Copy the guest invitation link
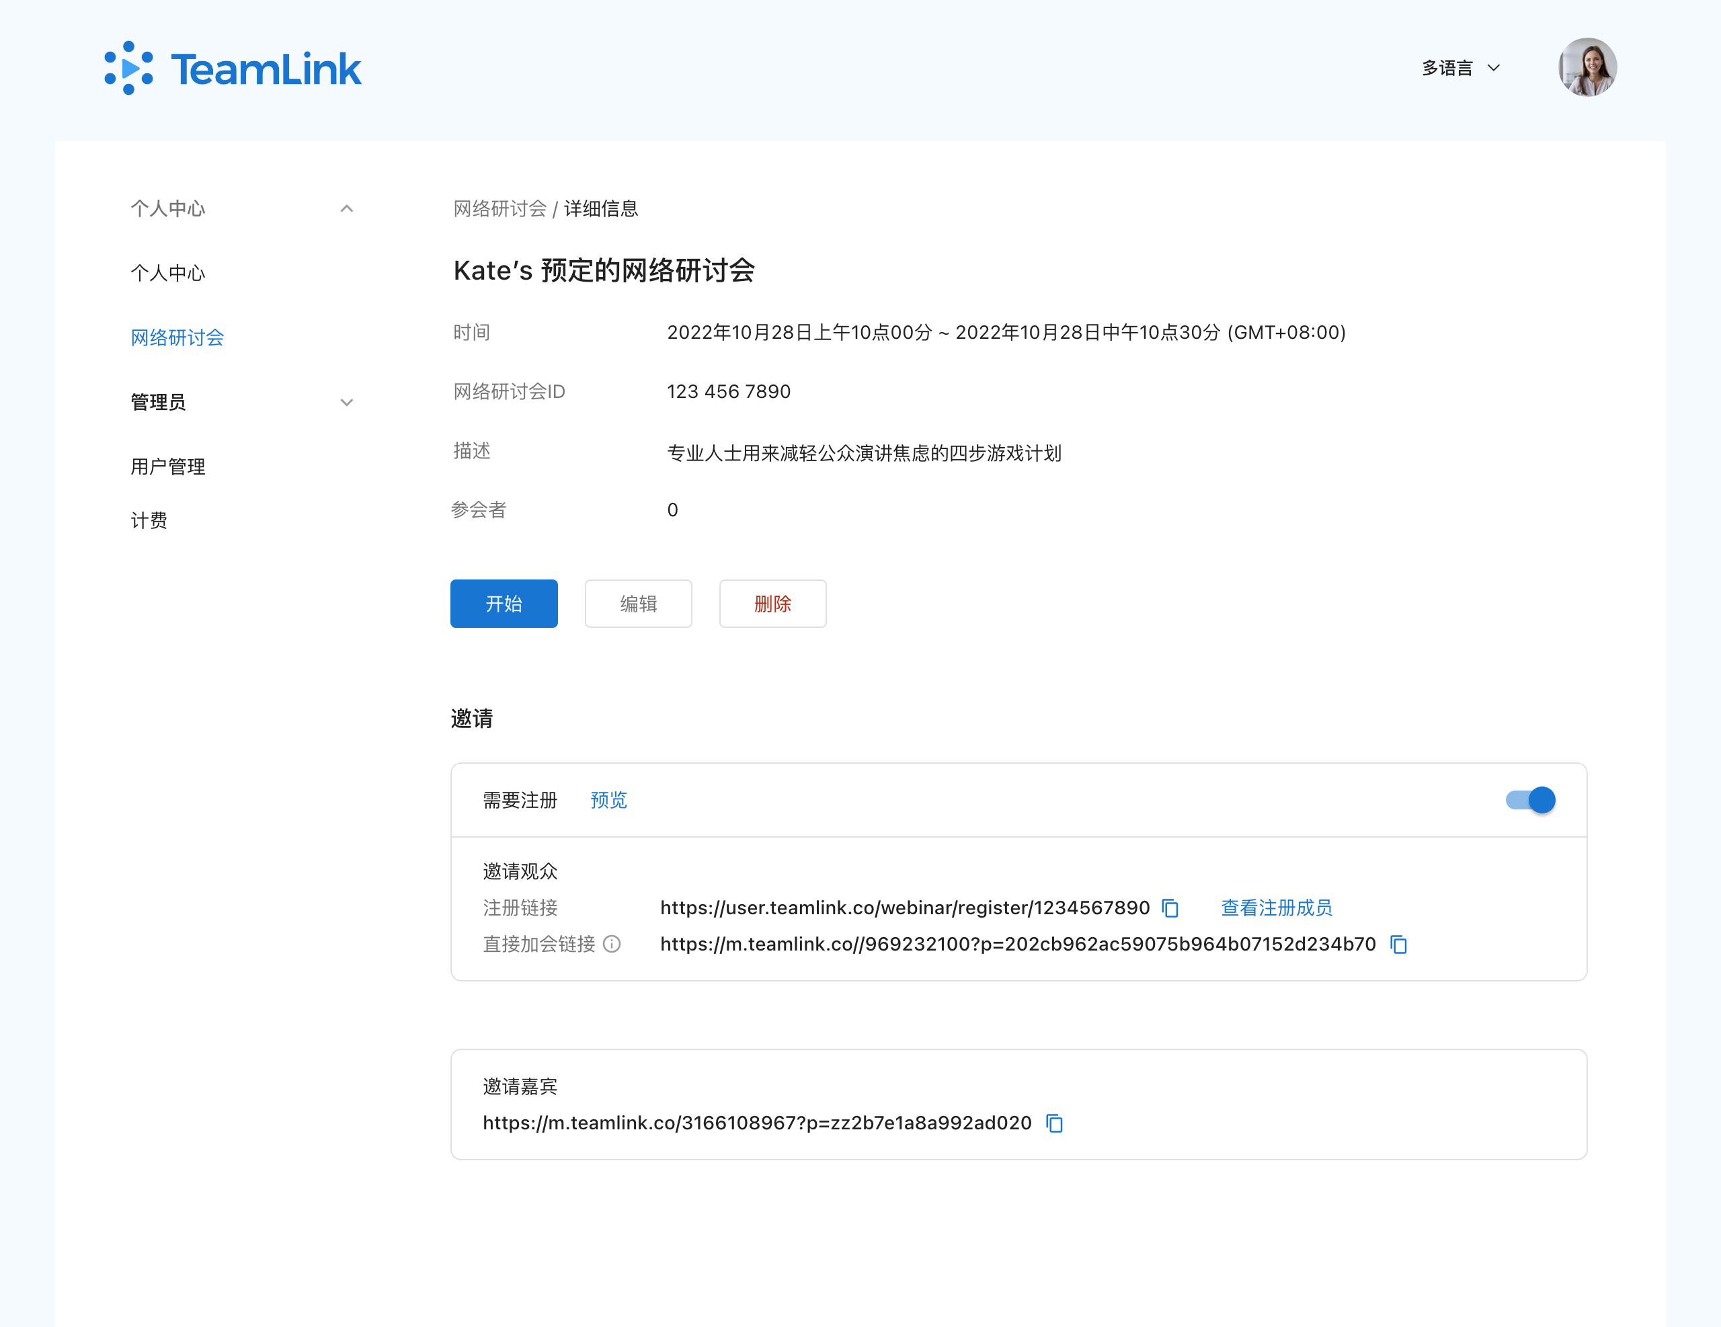1721x1327 pixels. click(1054, 1124)
